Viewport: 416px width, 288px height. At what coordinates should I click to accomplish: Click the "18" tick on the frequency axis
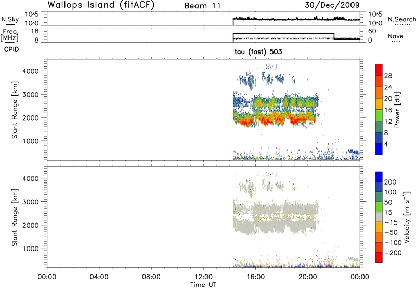coord(35,31)
